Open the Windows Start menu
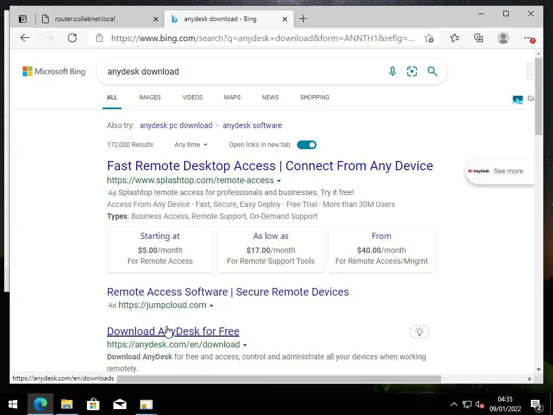This screenshot has width=553, height=415. point(13,404)
